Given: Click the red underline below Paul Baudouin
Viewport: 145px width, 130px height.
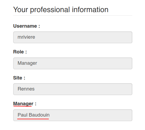Looking at the screenshot, I should coord(33,119).
